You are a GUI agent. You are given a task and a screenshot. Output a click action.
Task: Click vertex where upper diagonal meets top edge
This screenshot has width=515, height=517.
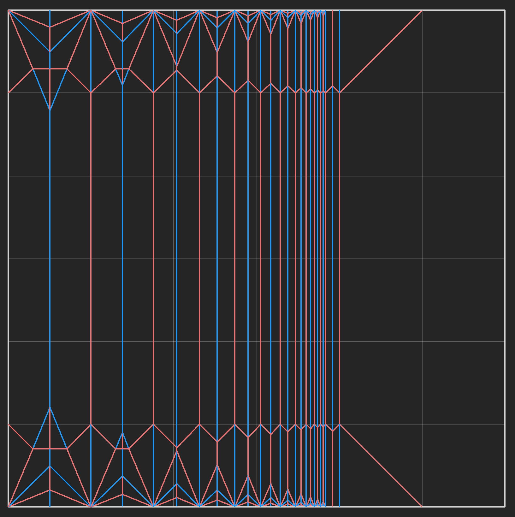pyautogui.click(x=422, y=10)
